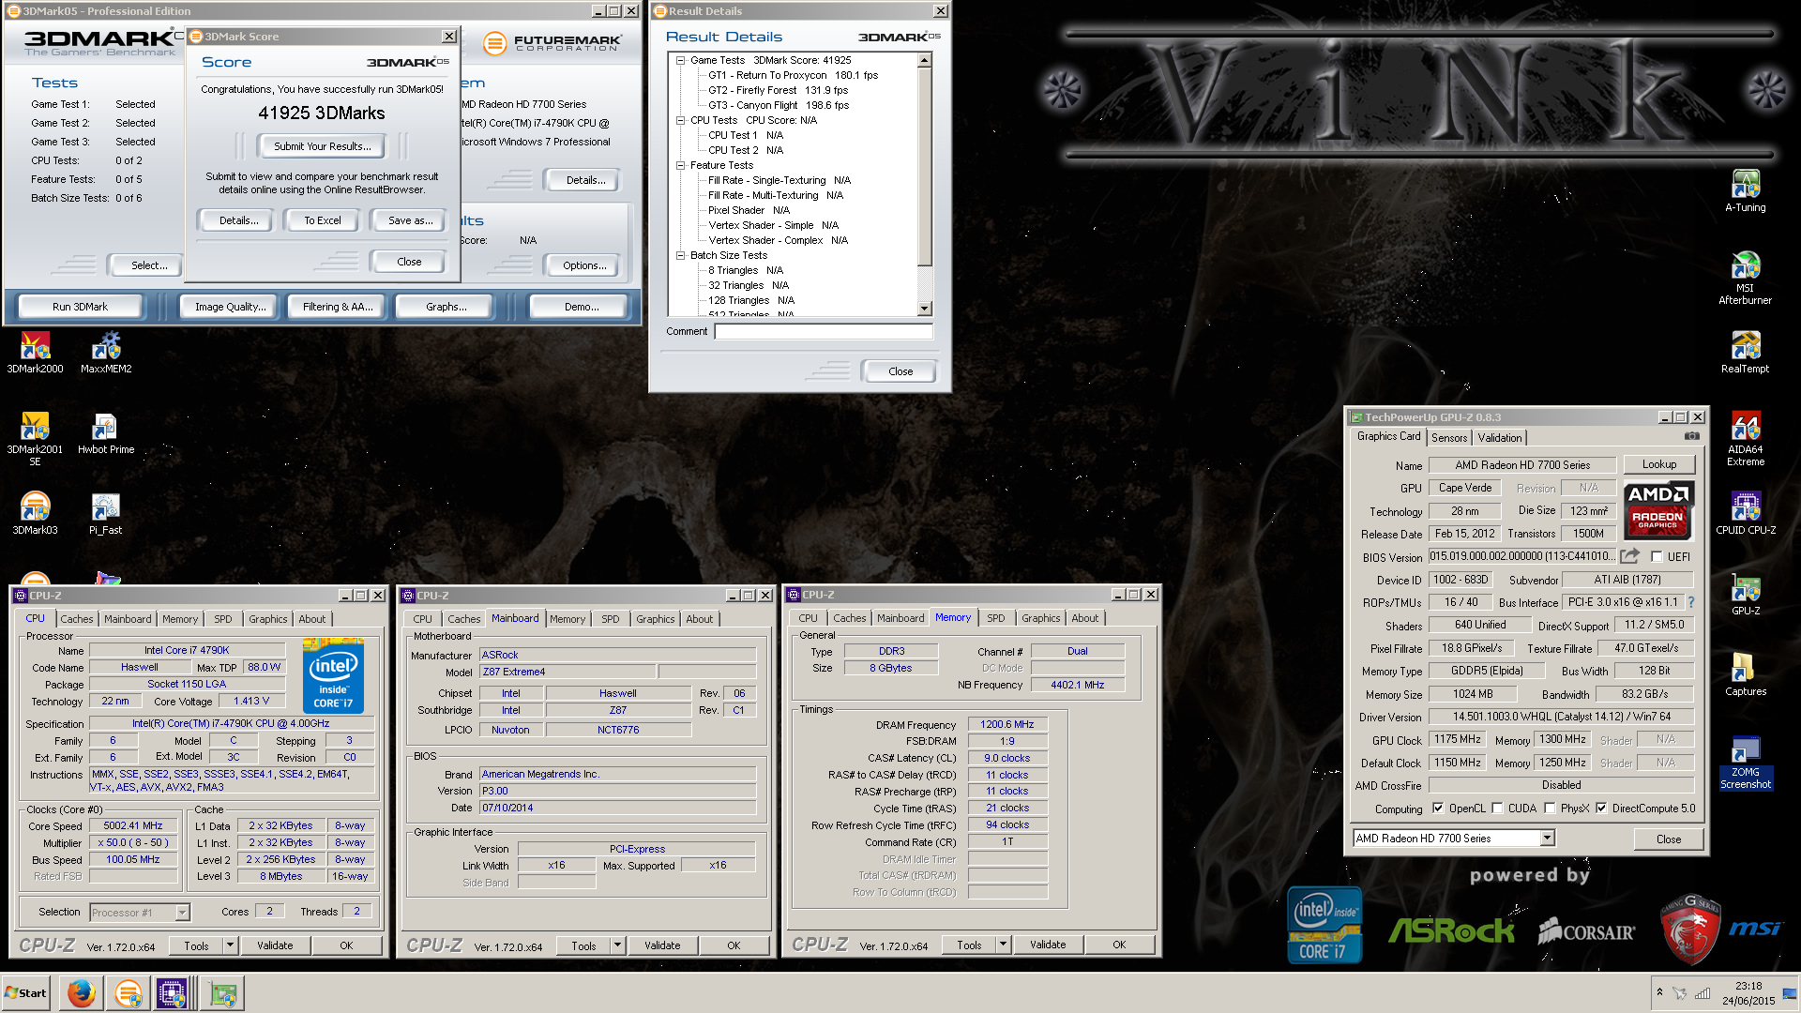Click the Validate button in the left CPU-Z window

coord(275,945)
